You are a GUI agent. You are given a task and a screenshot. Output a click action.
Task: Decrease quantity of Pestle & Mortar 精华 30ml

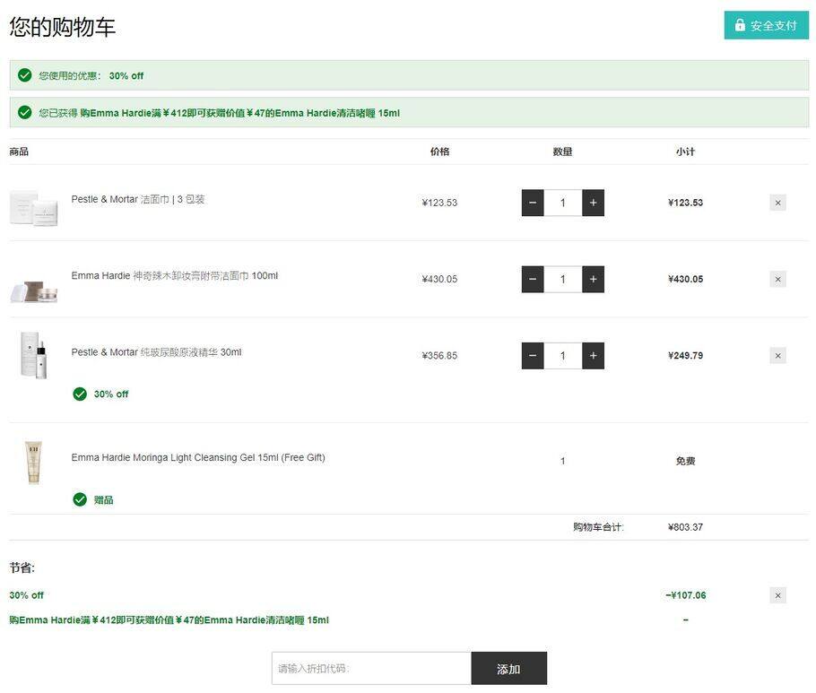[x=533, y=355]
